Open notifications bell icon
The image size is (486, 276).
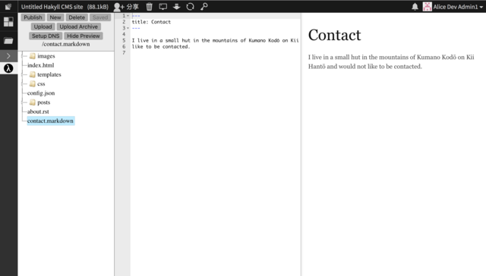[x=415, y=7]
